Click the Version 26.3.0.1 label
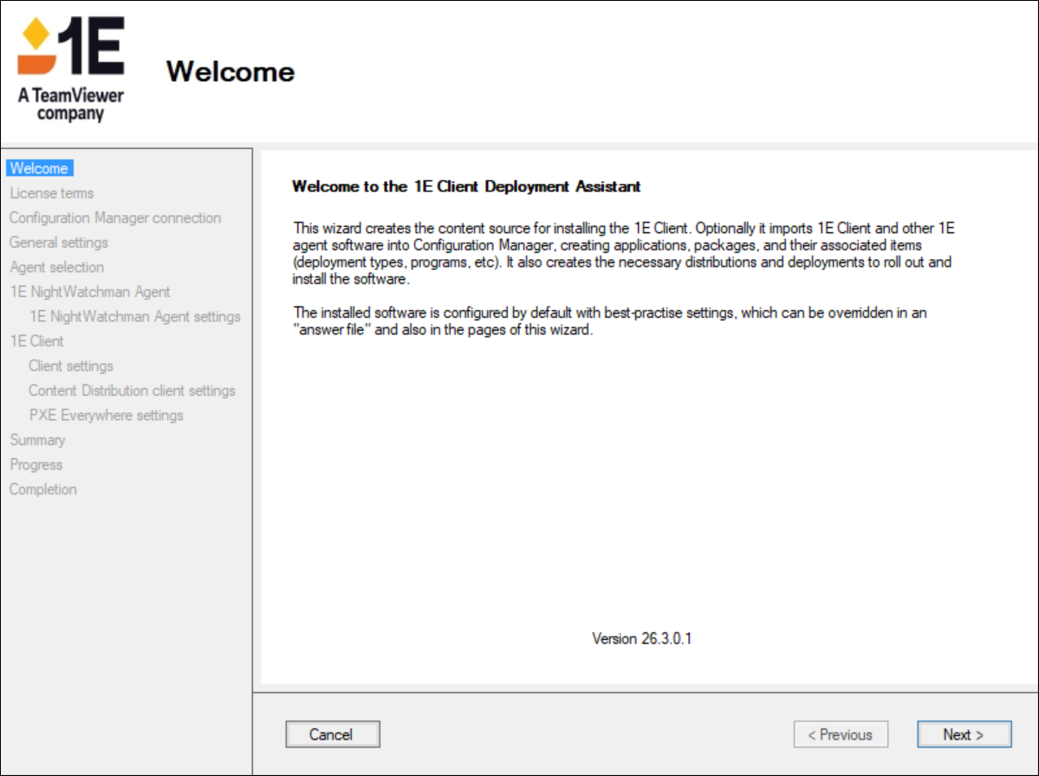Image resolution: width=1039 pixels, height=776 pixels. [642, 639]
